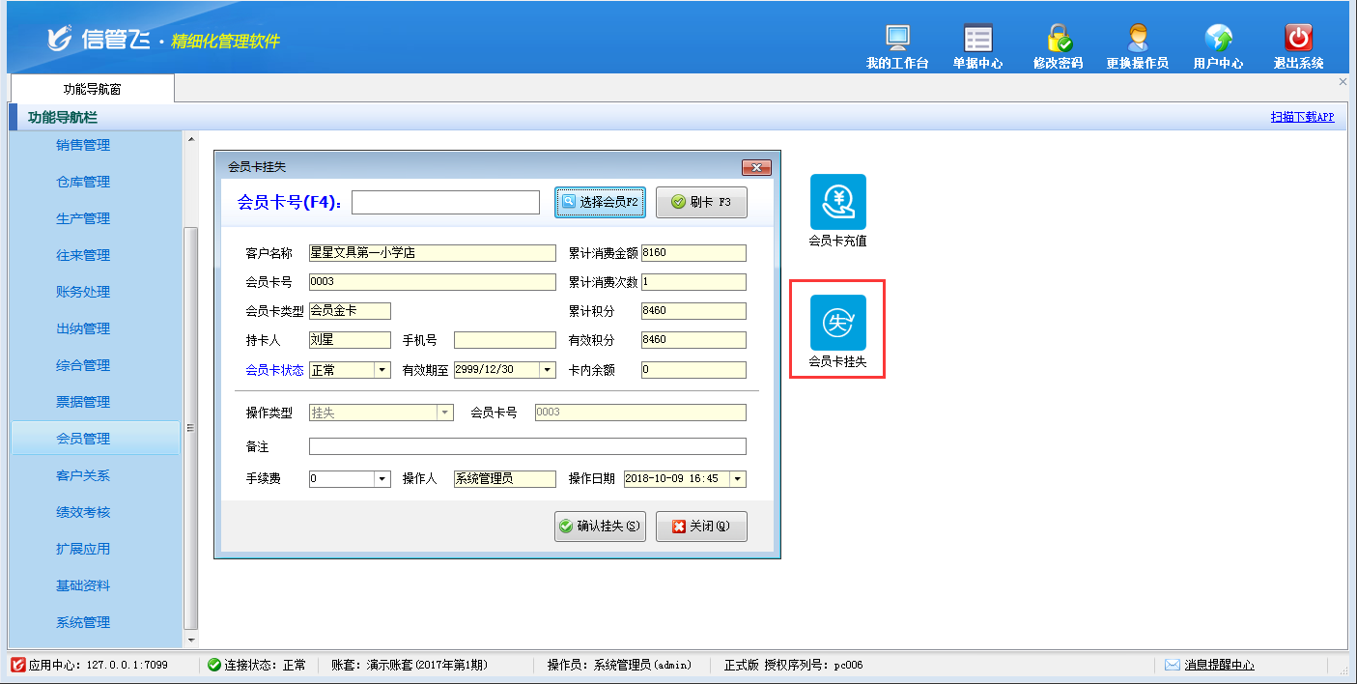
Task: Switch to 功能导航窗 tab
Action: (93, 89)
